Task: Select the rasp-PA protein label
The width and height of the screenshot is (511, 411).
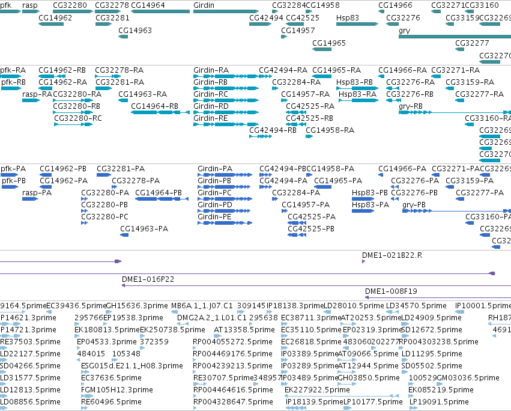Action: coord(37,193)
